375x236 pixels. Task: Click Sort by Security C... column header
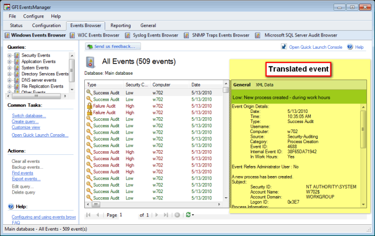[137, 85]
